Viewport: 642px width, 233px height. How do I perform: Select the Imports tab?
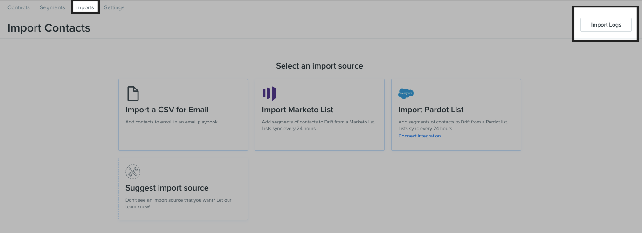(84, 7)
